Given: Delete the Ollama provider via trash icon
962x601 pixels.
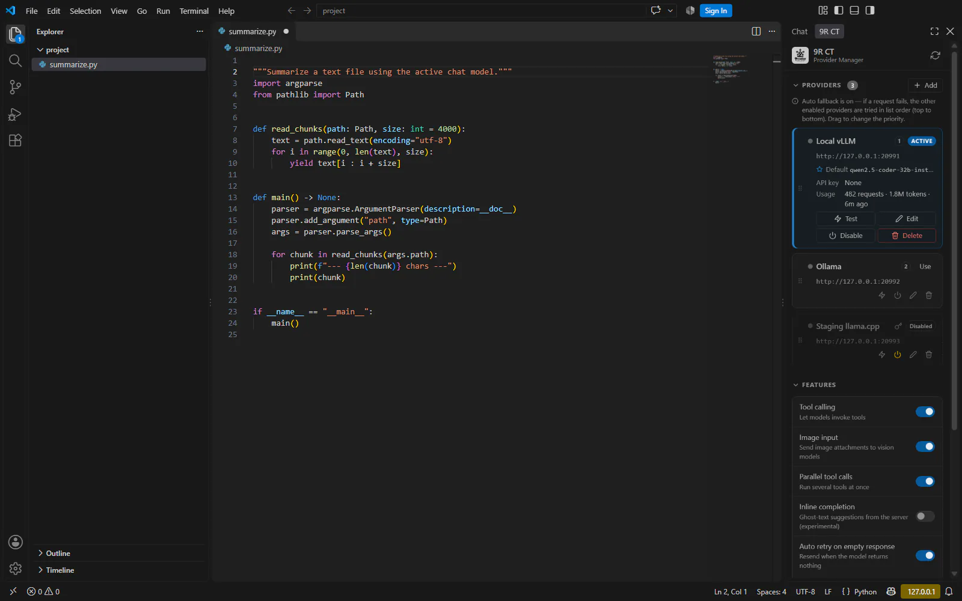Looking at the screenshot, I should point(929,295).
